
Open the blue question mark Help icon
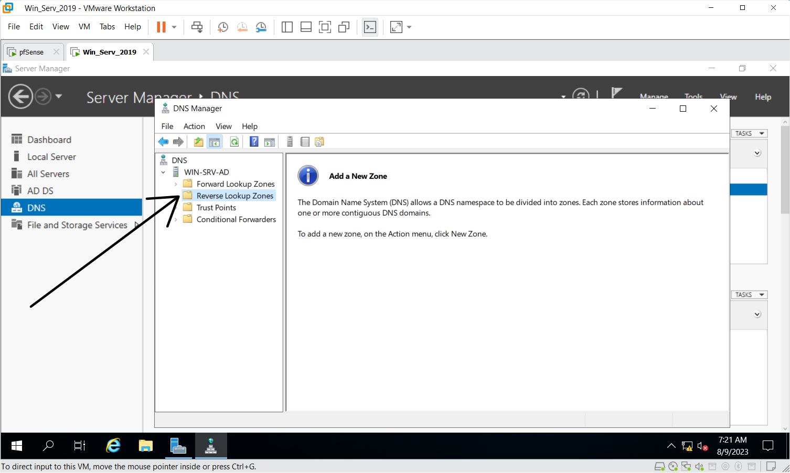254,142
